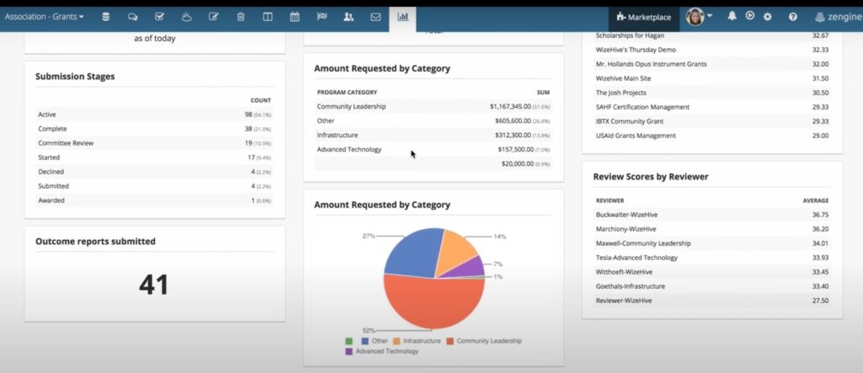Viewport: 863px width, 373px height.
Task: Toggle the Advanced Technology legend entry
Action: pos(382,351)
